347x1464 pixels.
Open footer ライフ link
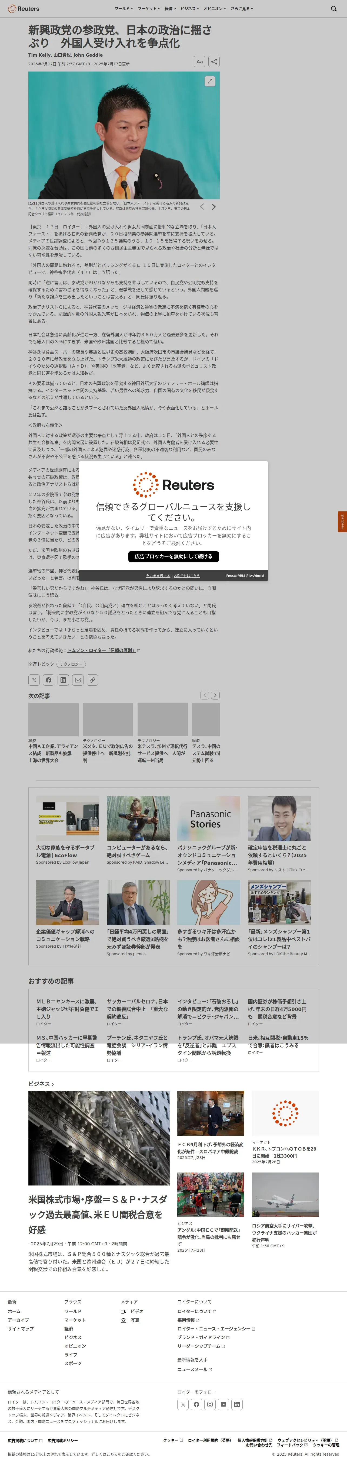pyautogui.click(x=70, y=1355)
